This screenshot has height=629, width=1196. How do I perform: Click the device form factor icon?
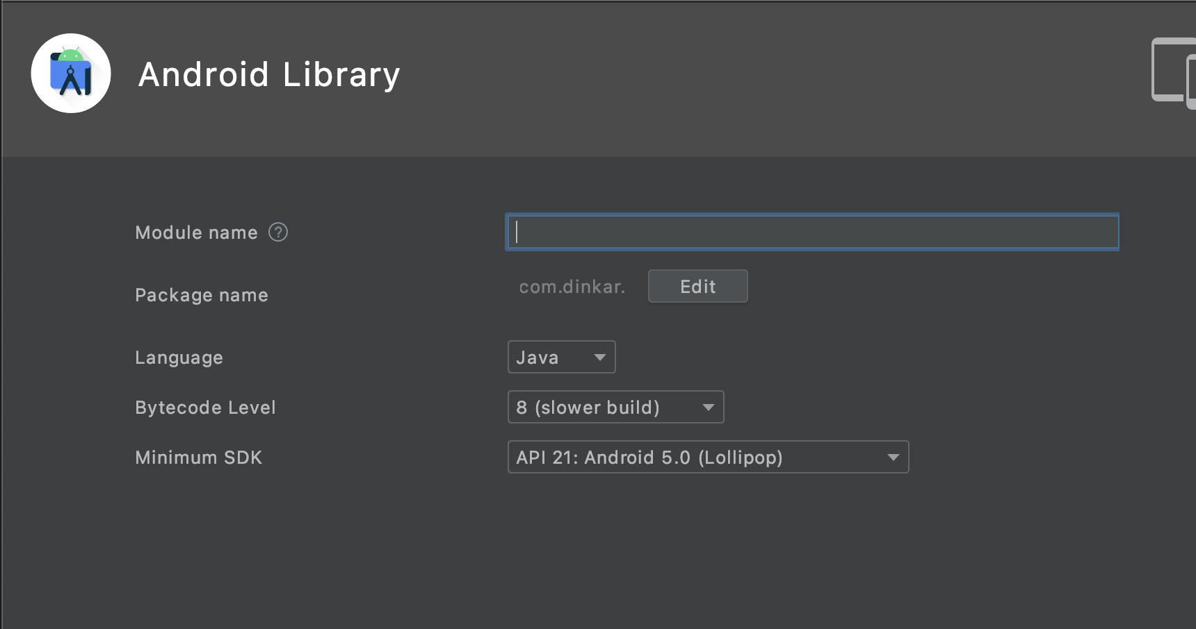coord(1174,72)
